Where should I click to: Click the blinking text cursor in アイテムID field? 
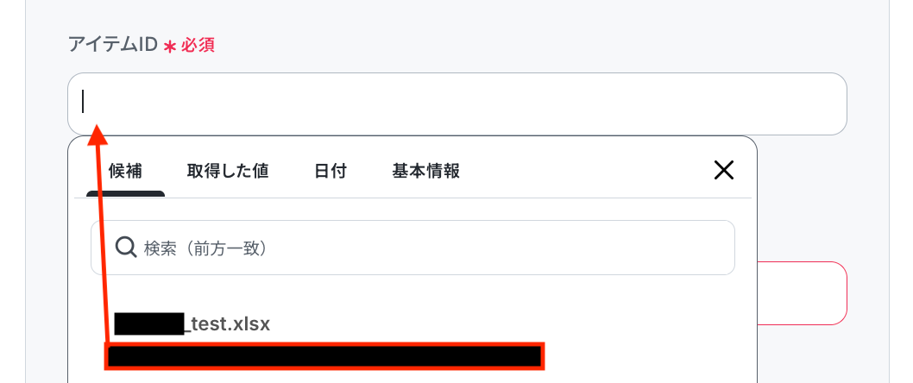(x=83, y=102)
